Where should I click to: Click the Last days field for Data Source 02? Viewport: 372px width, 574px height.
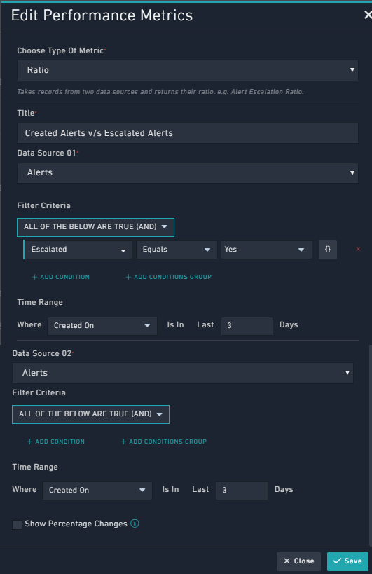pyautogui.click(x=242, y=491)
